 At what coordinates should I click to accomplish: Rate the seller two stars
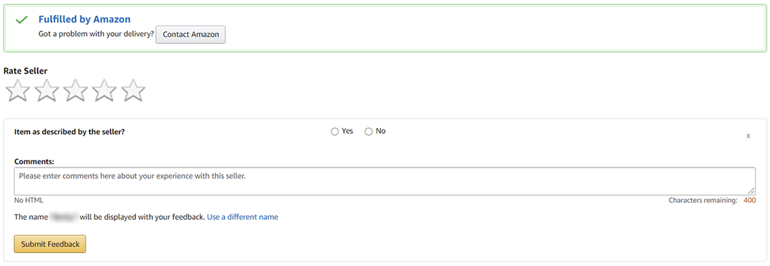[46, 91]
